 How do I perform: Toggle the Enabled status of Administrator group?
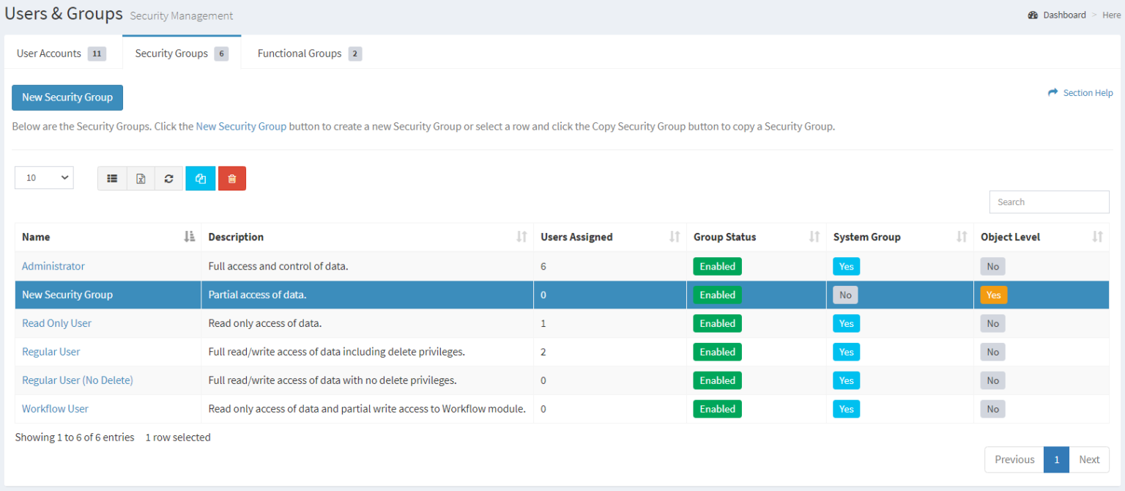tap(716, 265)
